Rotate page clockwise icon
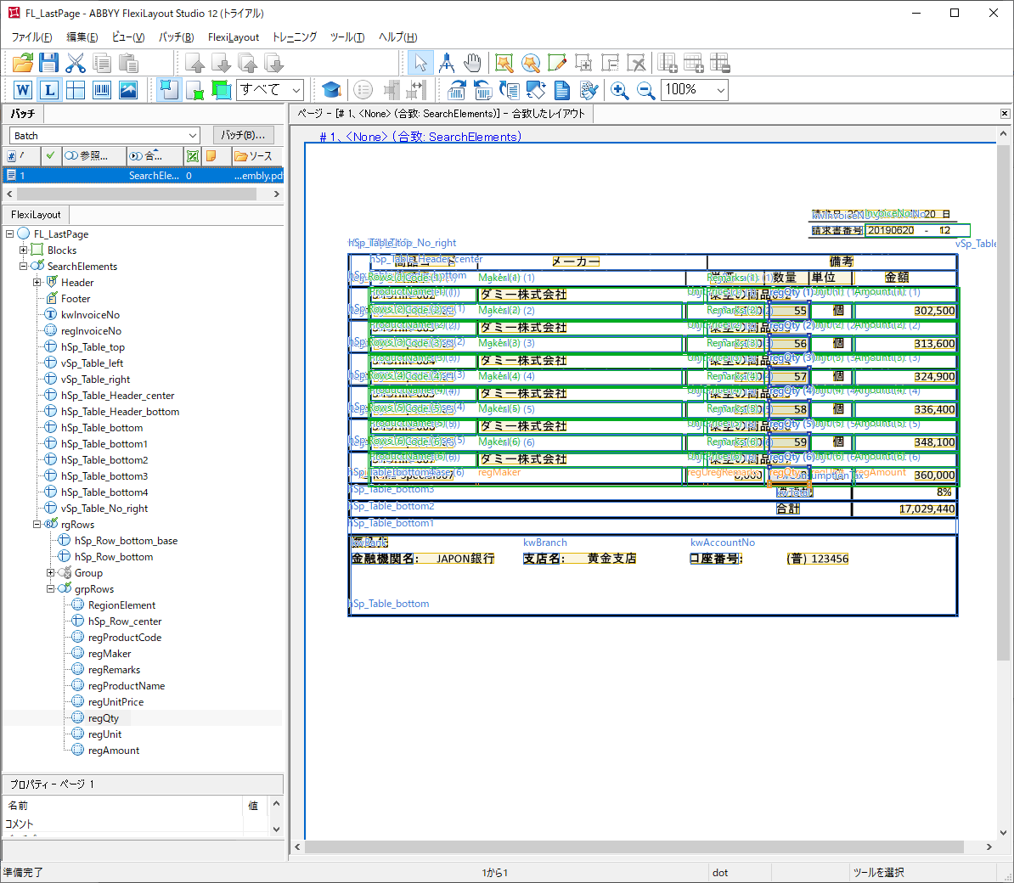 (457, 90)
